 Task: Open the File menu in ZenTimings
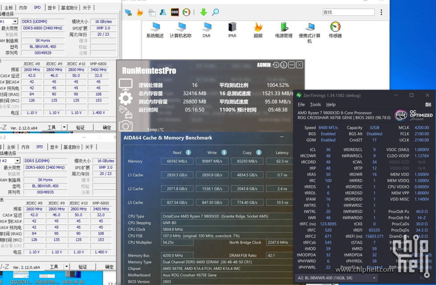(x=301, y=104)
